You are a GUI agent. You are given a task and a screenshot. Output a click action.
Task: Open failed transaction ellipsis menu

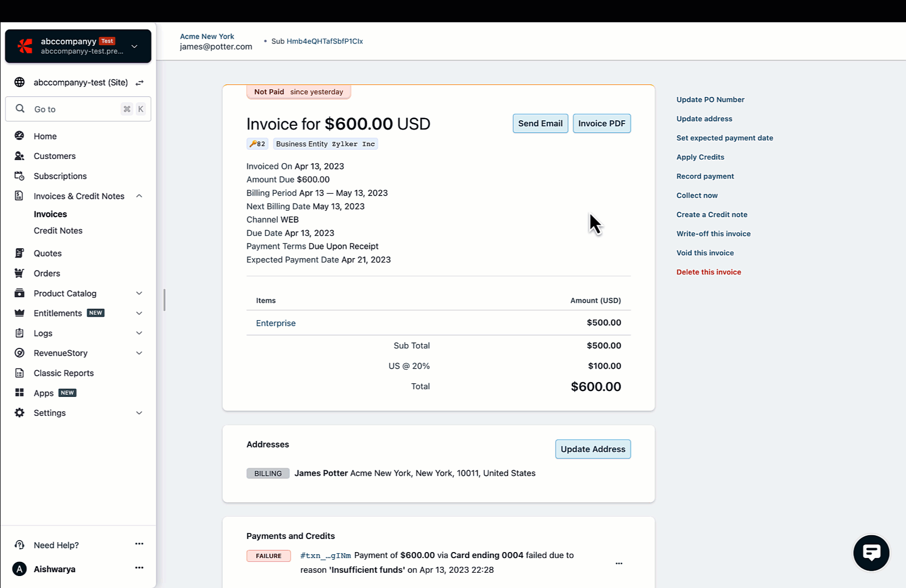619,563
